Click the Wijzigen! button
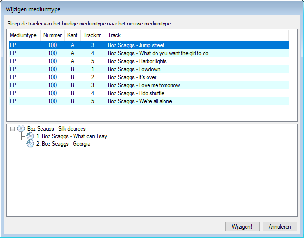Image resolution: width=304 pixels, height=238 pixels. pos(242,227)
